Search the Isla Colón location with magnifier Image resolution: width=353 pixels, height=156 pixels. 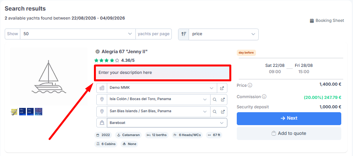click(214, 100)
